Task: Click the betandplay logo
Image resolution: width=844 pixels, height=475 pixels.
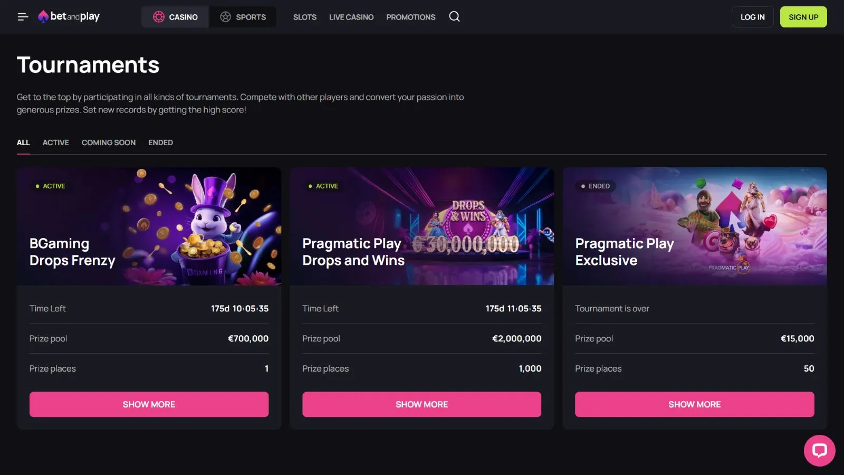Action: [x=69, y=17]
